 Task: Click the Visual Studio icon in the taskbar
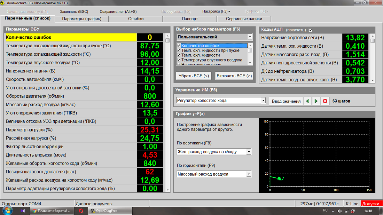pos(23,210)
